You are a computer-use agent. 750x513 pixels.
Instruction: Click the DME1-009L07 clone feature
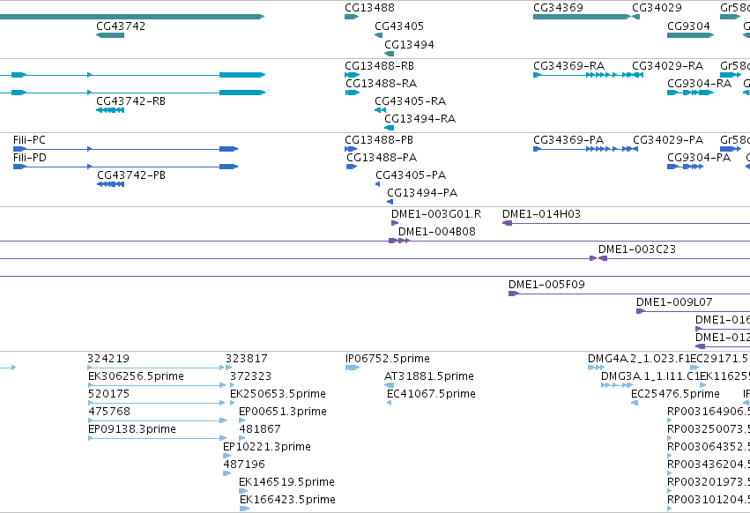click(693, 311)
